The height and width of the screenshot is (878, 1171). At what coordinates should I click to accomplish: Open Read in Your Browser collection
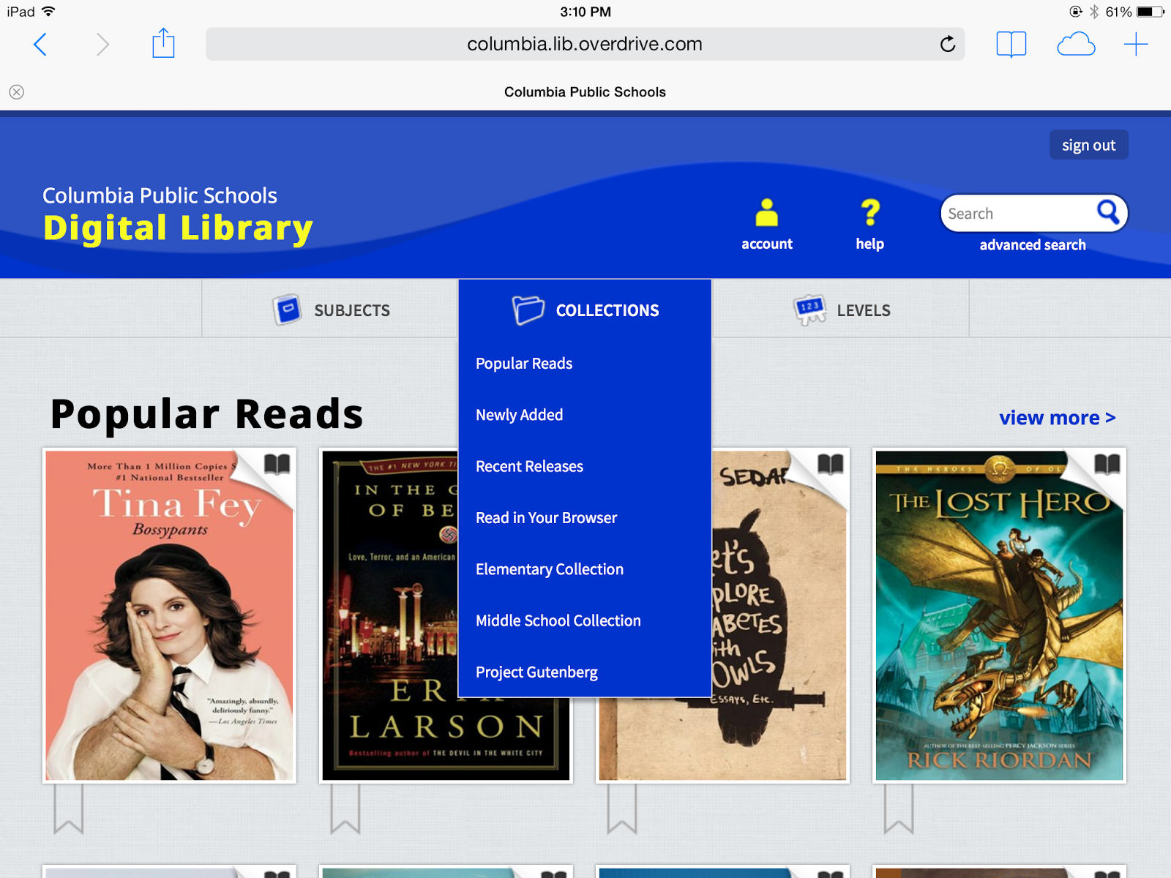click(546, 518)
